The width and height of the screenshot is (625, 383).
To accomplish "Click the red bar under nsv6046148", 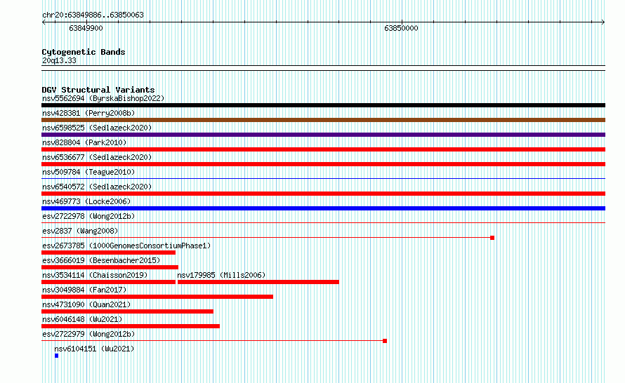I will click(131, 326).
